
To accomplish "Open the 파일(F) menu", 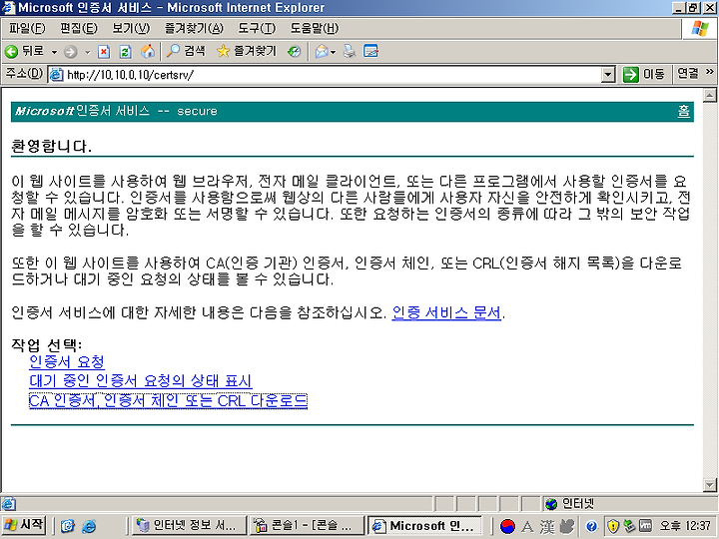I will click(27, 28).
